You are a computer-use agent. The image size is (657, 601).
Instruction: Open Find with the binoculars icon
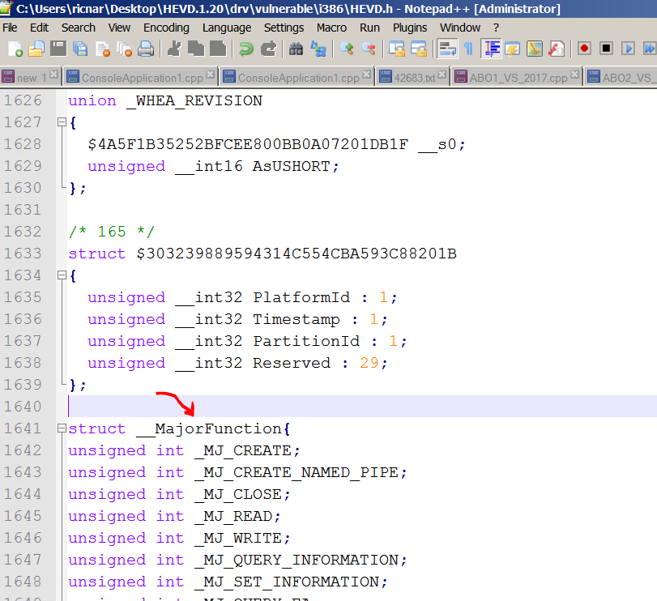pyautogui.click(x=297, y=49)
